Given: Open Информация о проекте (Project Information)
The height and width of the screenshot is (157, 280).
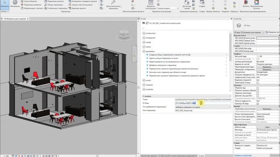Looking at the screenshot, I should 32,8.
